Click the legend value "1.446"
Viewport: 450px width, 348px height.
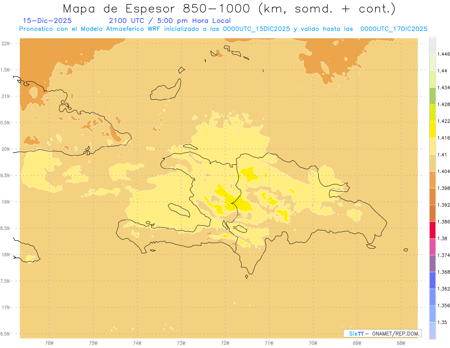pyautogui.click(x=444, y=54)
